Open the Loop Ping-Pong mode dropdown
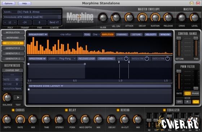The image size is (202, 132). pos(67,58)
